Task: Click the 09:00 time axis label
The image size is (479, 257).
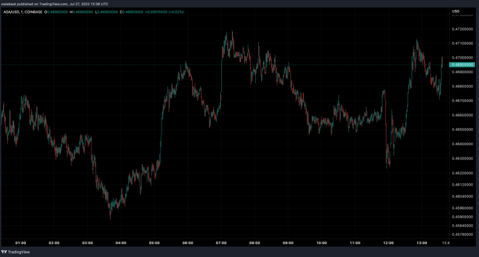Action: (288, 243)
